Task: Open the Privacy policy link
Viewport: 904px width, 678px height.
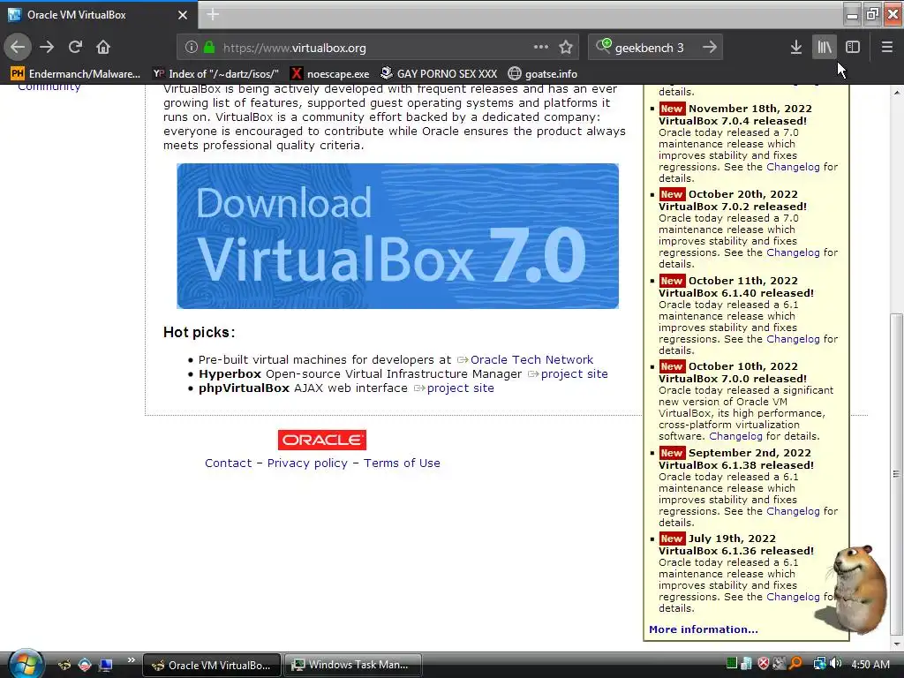Action: tap(307, 463)
